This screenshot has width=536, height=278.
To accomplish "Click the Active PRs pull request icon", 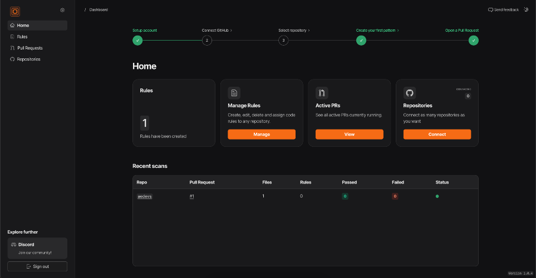I will pyautogui.click(x=322, y=93).
